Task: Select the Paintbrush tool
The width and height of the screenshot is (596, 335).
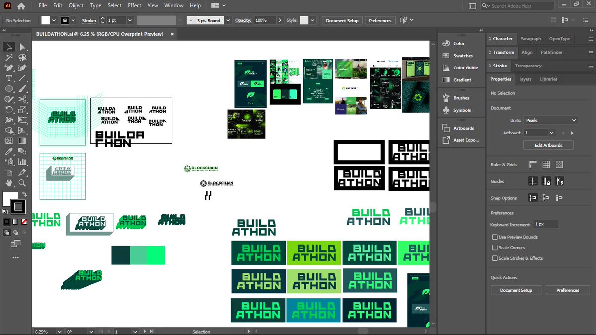Action: tap(22, 89)
